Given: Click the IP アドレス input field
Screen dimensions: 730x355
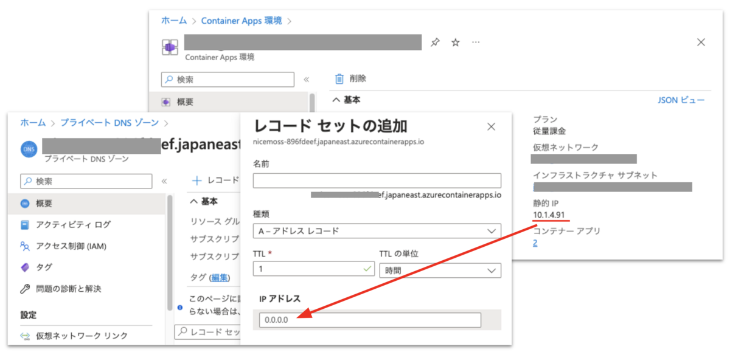Looking at the screenshot, I should (x=370, y=320).
